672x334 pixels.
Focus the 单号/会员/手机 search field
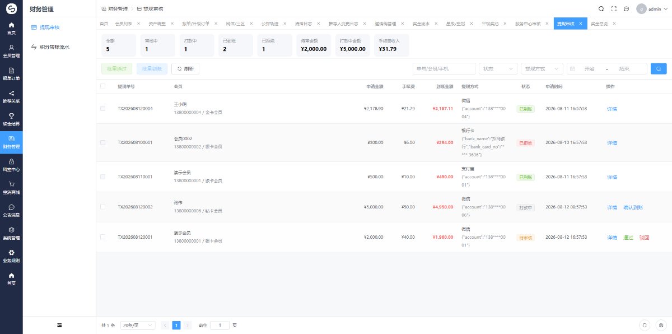[x=444, y=68]
